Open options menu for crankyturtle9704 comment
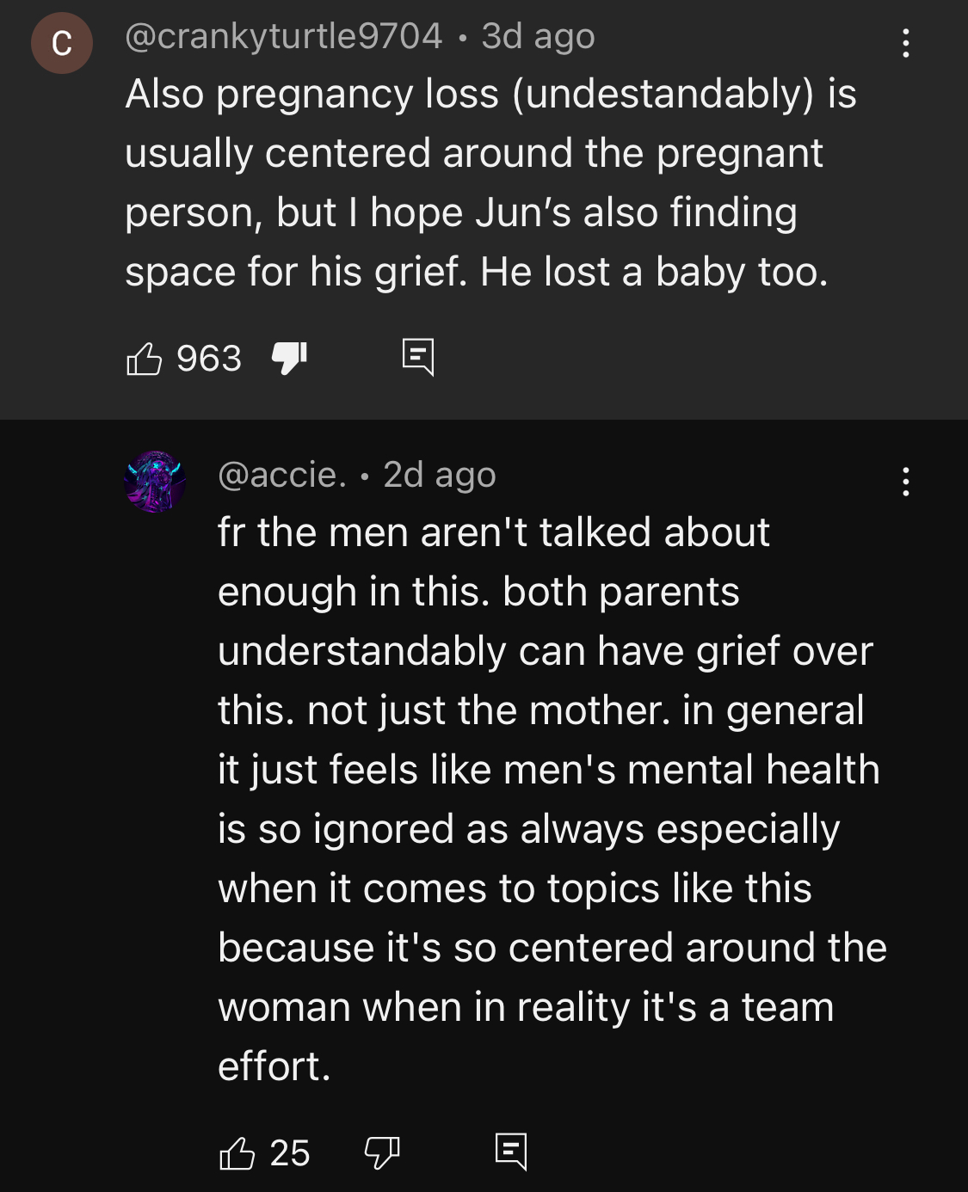The image size is (968, 1192). [x=905, y=43]
